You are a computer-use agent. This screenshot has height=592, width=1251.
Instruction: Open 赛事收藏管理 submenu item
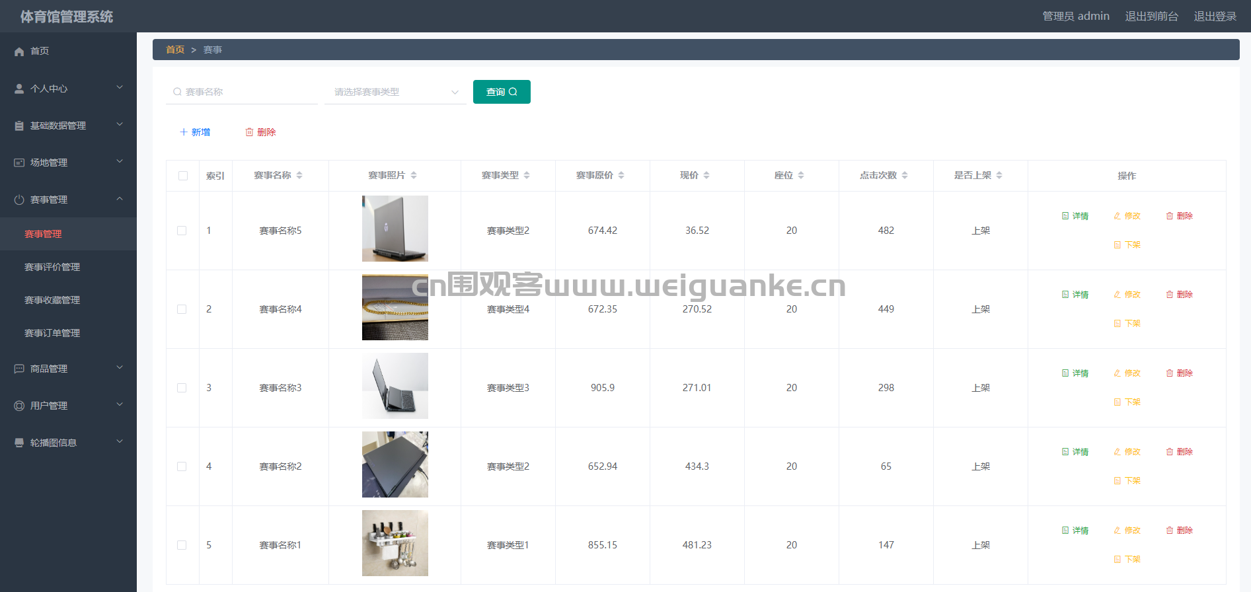tap(68, 300)
